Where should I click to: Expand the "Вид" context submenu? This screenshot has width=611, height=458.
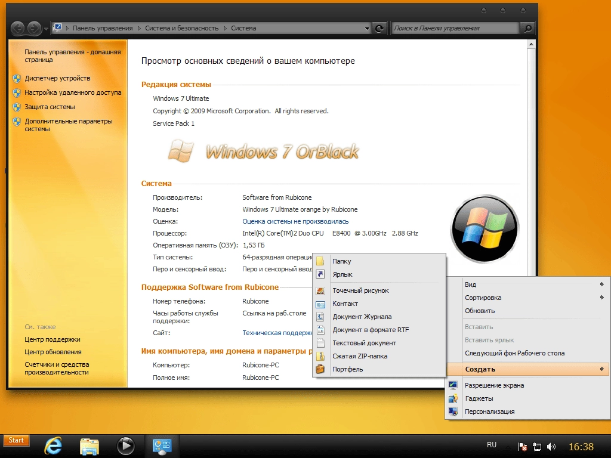527,284
